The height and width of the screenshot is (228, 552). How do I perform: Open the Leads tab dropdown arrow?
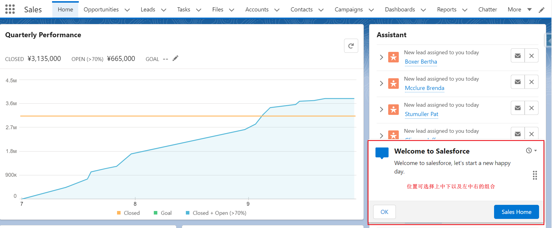tap(164, 10)
